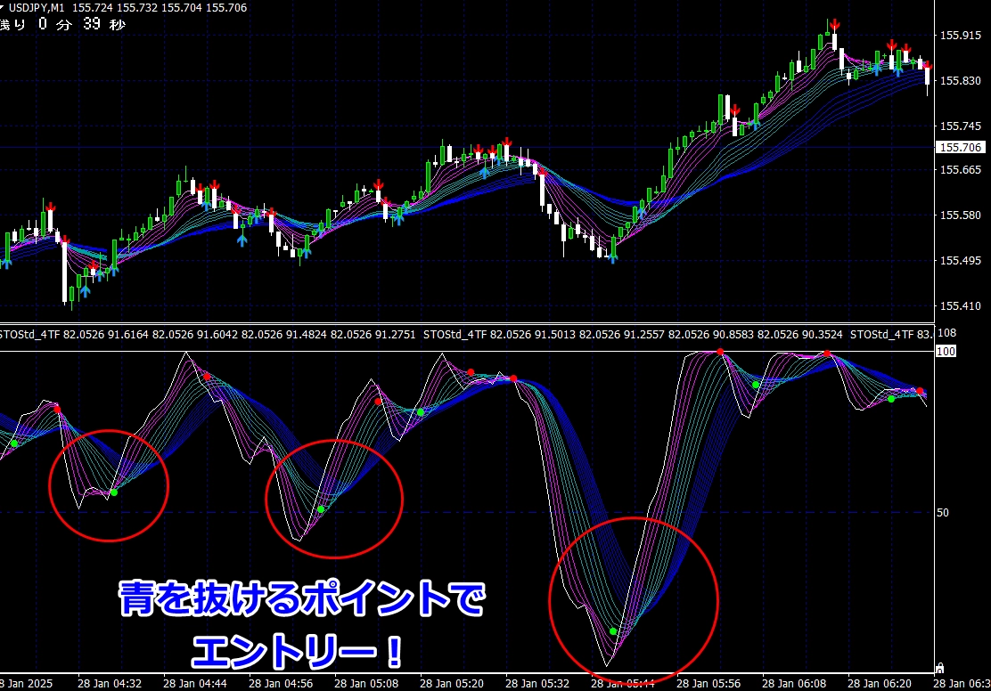Image resolution: width=991 pixels, height=691 pixels.
Task: Select the USDJPY,M1 chart title label
Action: point(36,7)
